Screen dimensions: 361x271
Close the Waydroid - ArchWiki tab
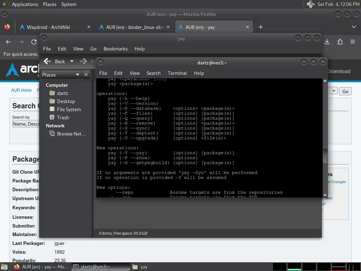[89, 27]
